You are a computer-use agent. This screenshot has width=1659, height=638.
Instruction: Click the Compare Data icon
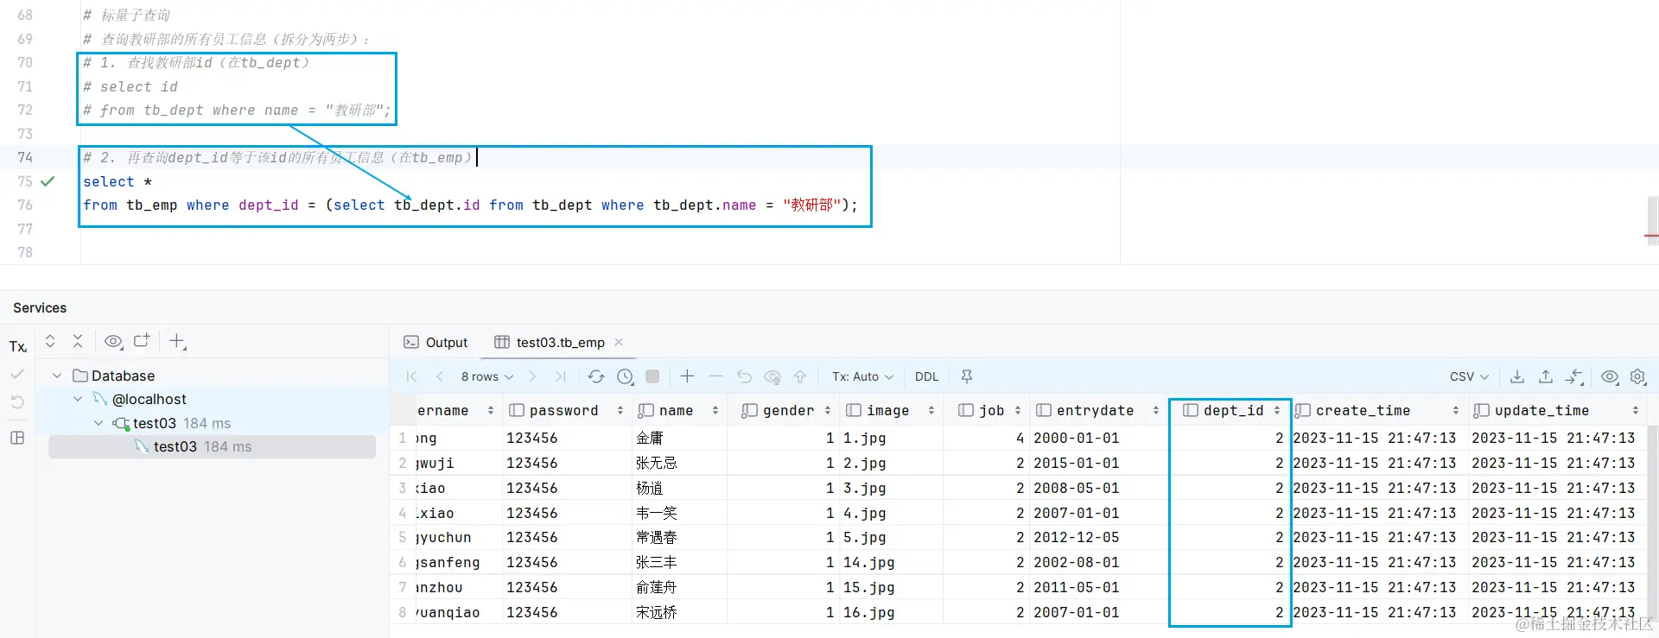coord(1574,376)
